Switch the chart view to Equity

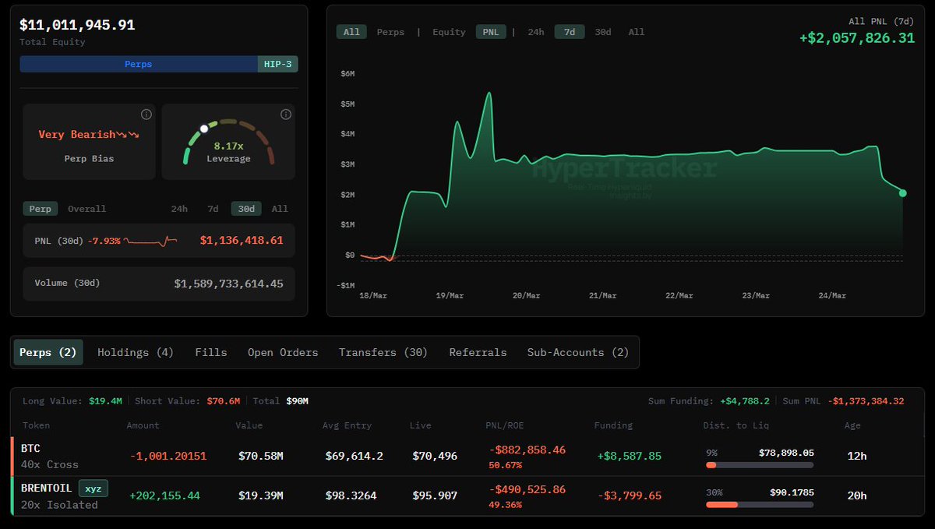pyautogui.click(x=448, y=32)
